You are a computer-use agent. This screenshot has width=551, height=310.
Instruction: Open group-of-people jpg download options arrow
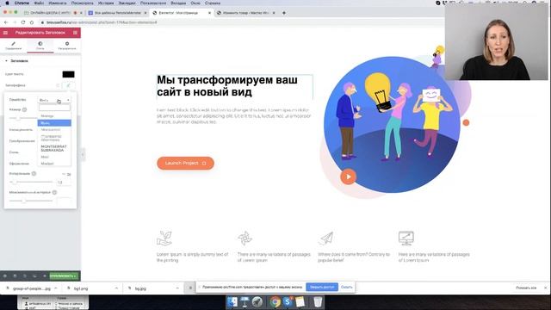click(55, 288)
